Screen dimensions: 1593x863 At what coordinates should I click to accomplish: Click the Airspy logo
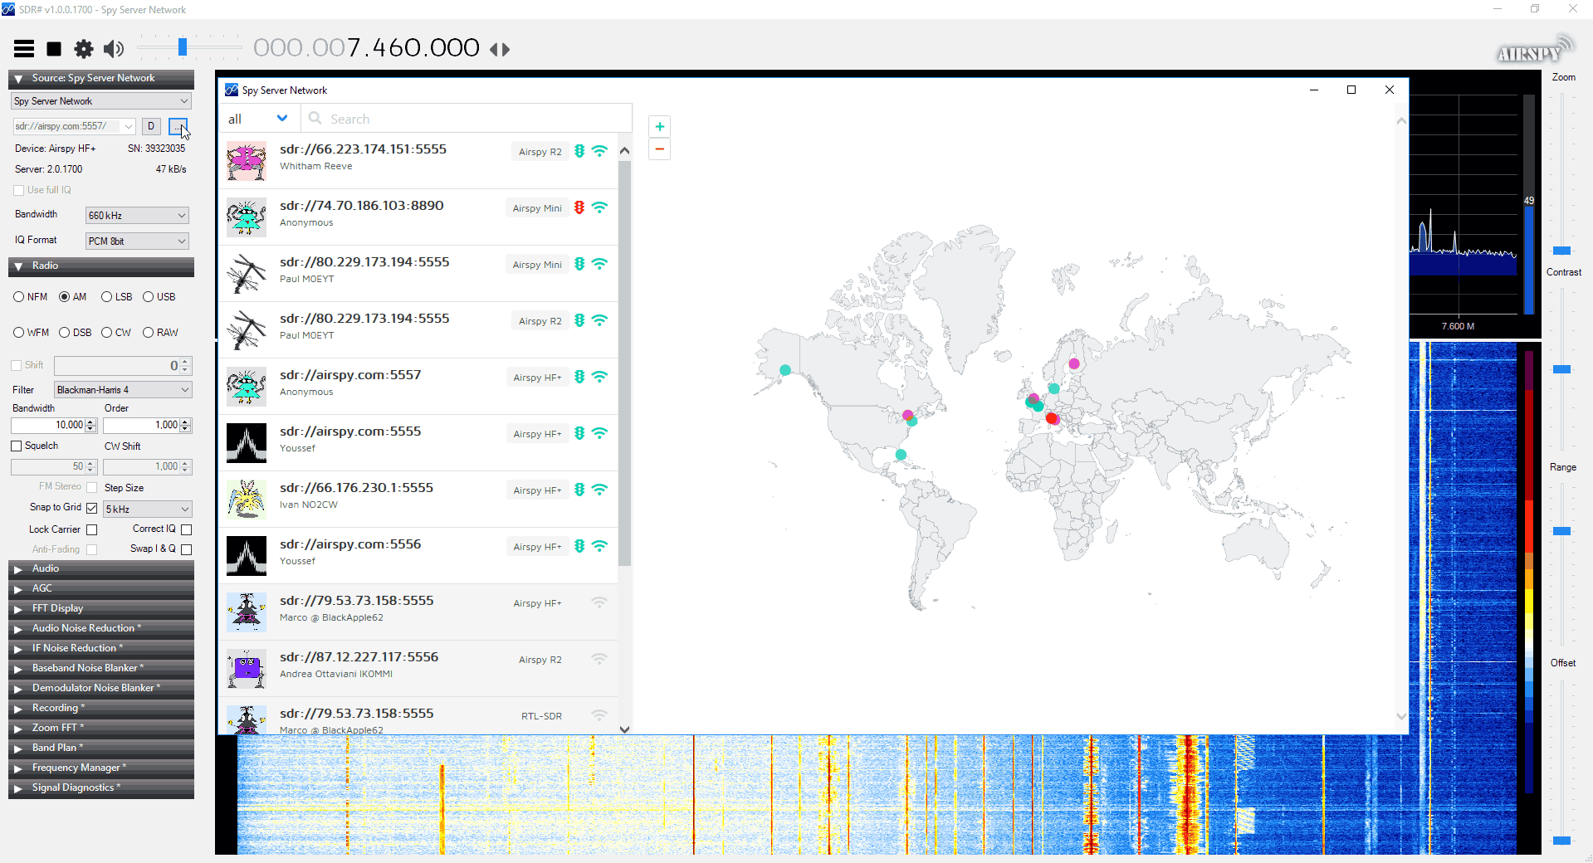click(x=1534, y=51)
